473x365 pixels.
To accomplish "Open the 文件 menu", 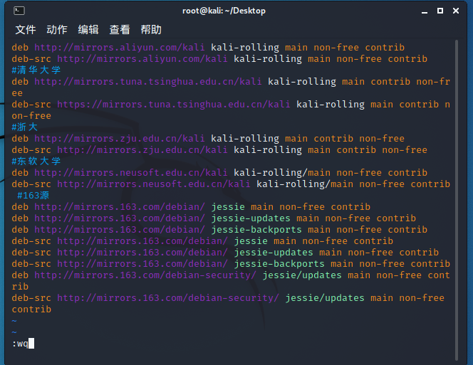I will 26,30.
